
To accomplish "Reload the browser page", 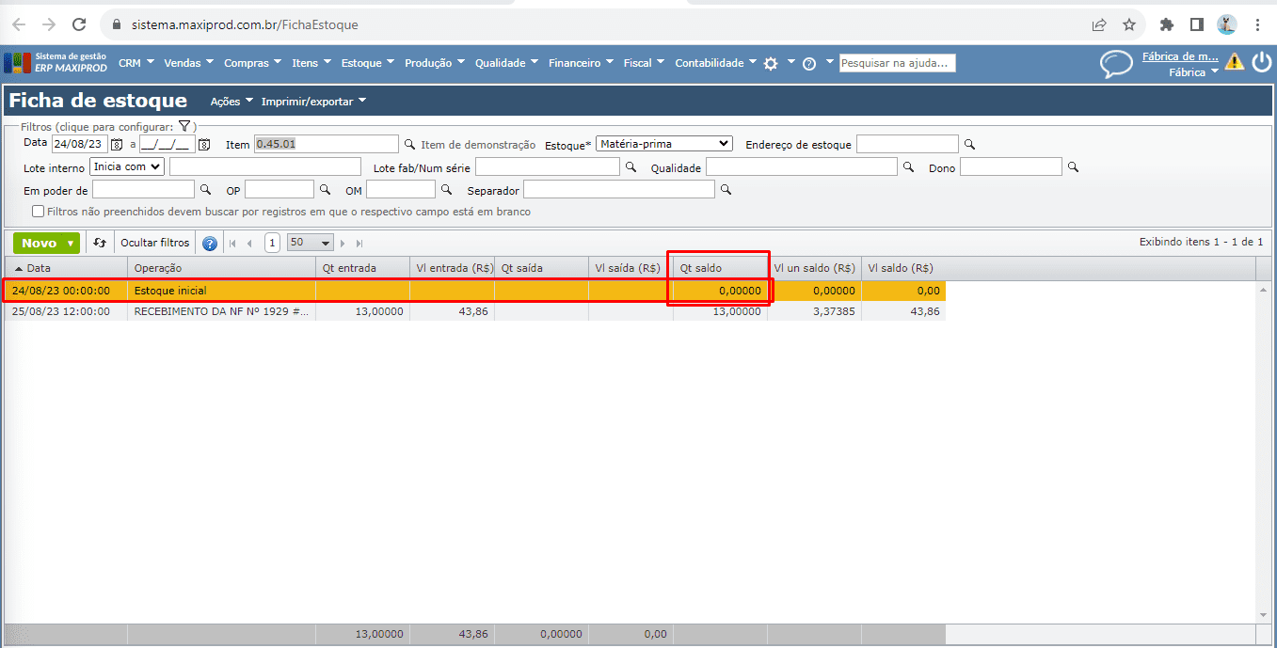I will [80, 24].
